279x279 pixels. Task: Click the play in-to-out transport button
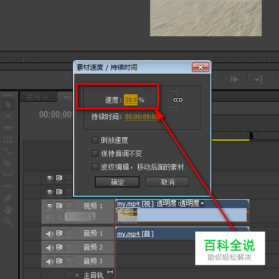(234, 79)
